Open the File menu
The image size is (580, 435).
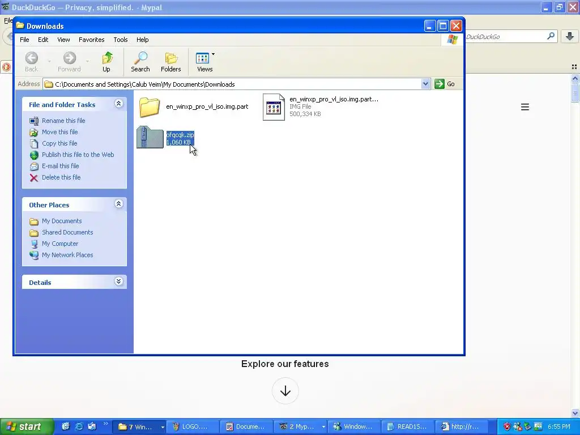tap(24, 40)
